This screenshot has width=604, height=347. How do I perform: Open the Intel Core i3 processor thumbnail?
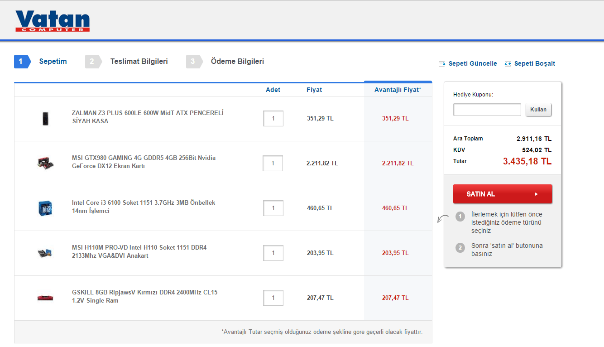pos(45,208)
